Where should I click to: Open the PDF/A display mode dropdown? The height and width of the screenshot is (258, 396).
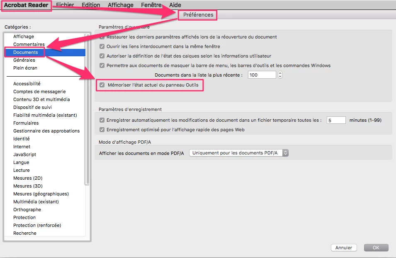(239, 153)
